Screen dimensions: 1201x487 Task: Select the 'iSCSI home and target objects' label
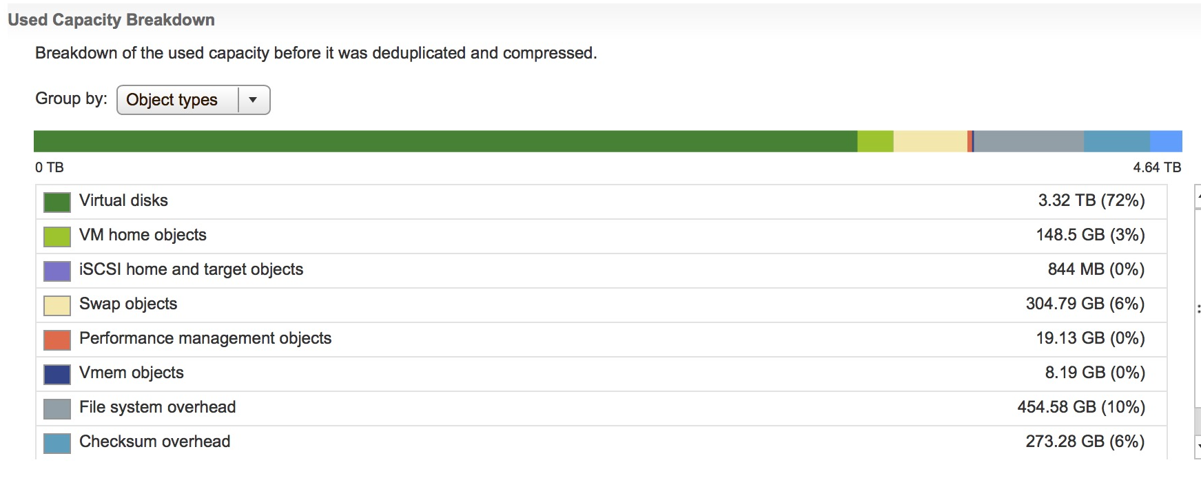191,269
